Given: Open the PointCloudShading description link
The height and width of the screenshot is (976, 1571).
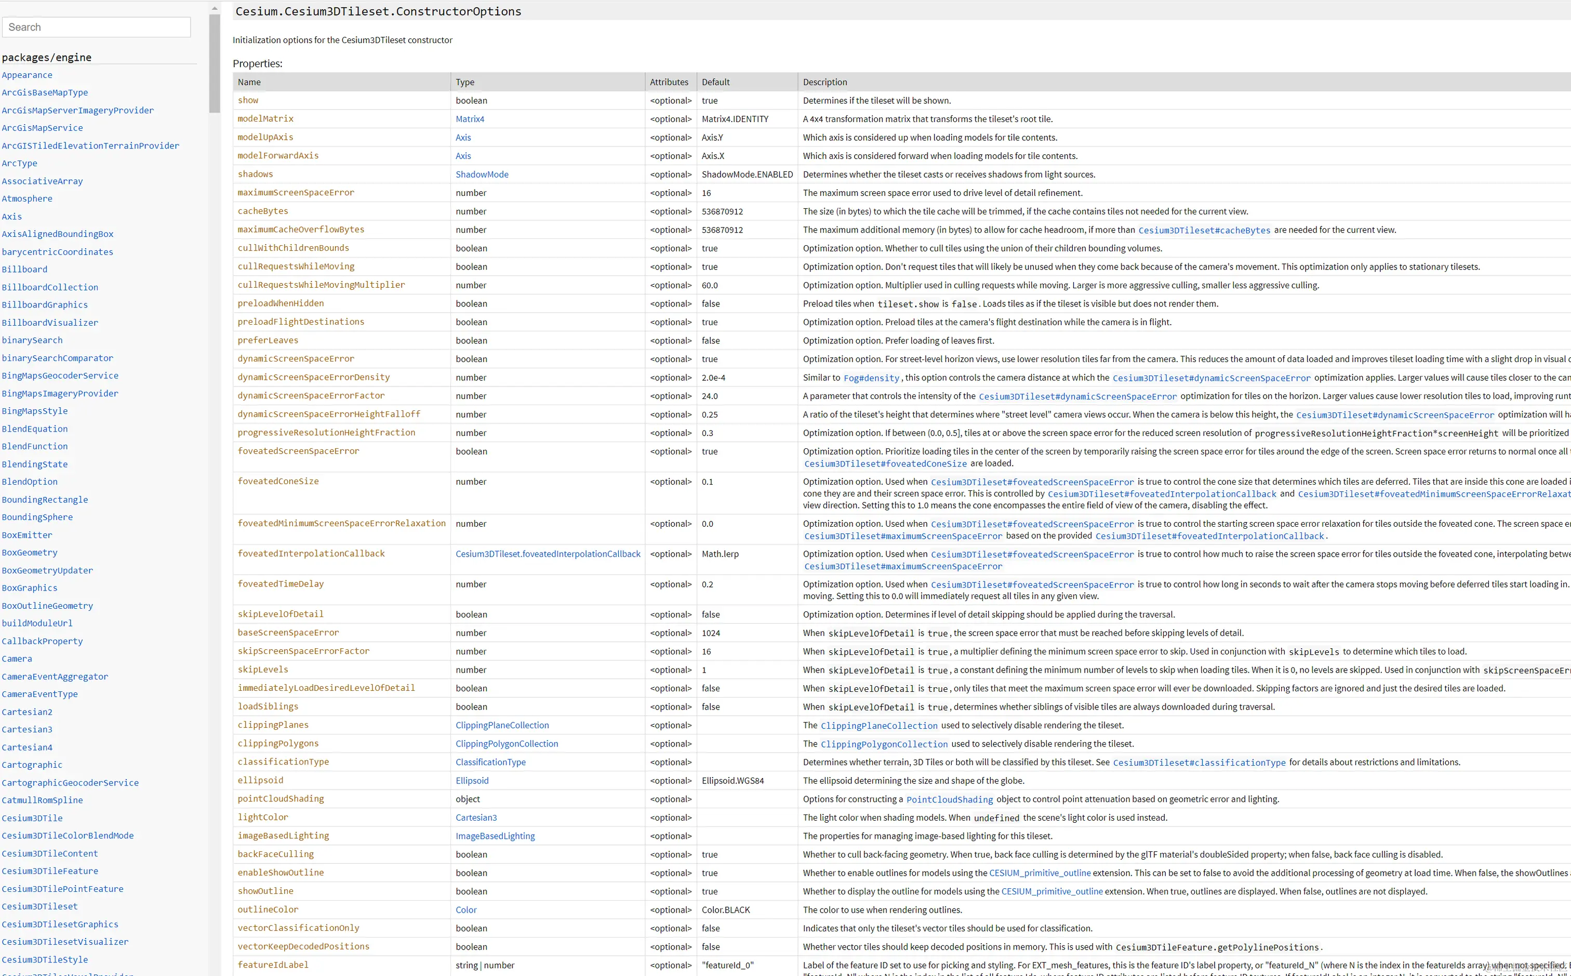Looking at the screenshot, I should [x=949, y=799].
